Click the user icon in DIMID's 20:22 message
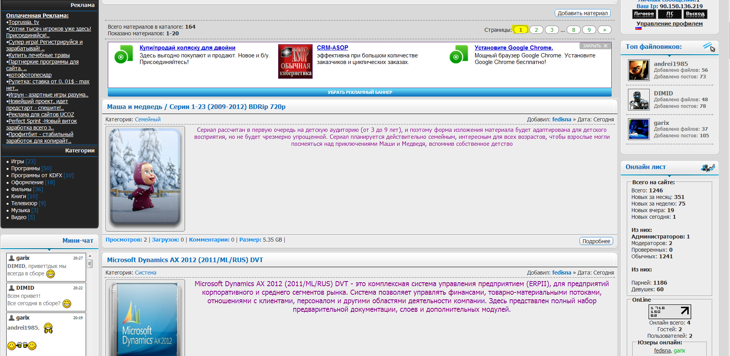The height and width of the screenshot is (356, 730). (x=12, y=288)
